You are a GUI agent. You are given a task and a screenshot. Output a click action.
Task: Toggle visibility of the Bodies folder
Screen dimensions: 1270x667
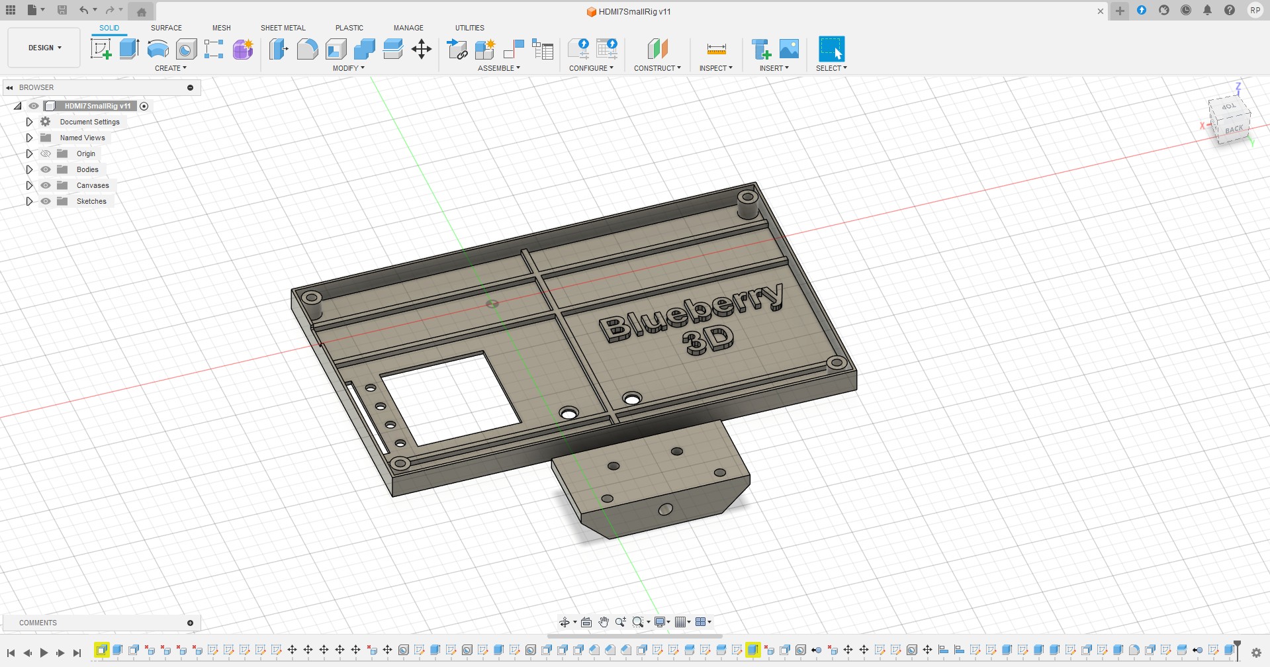[46, 169]
